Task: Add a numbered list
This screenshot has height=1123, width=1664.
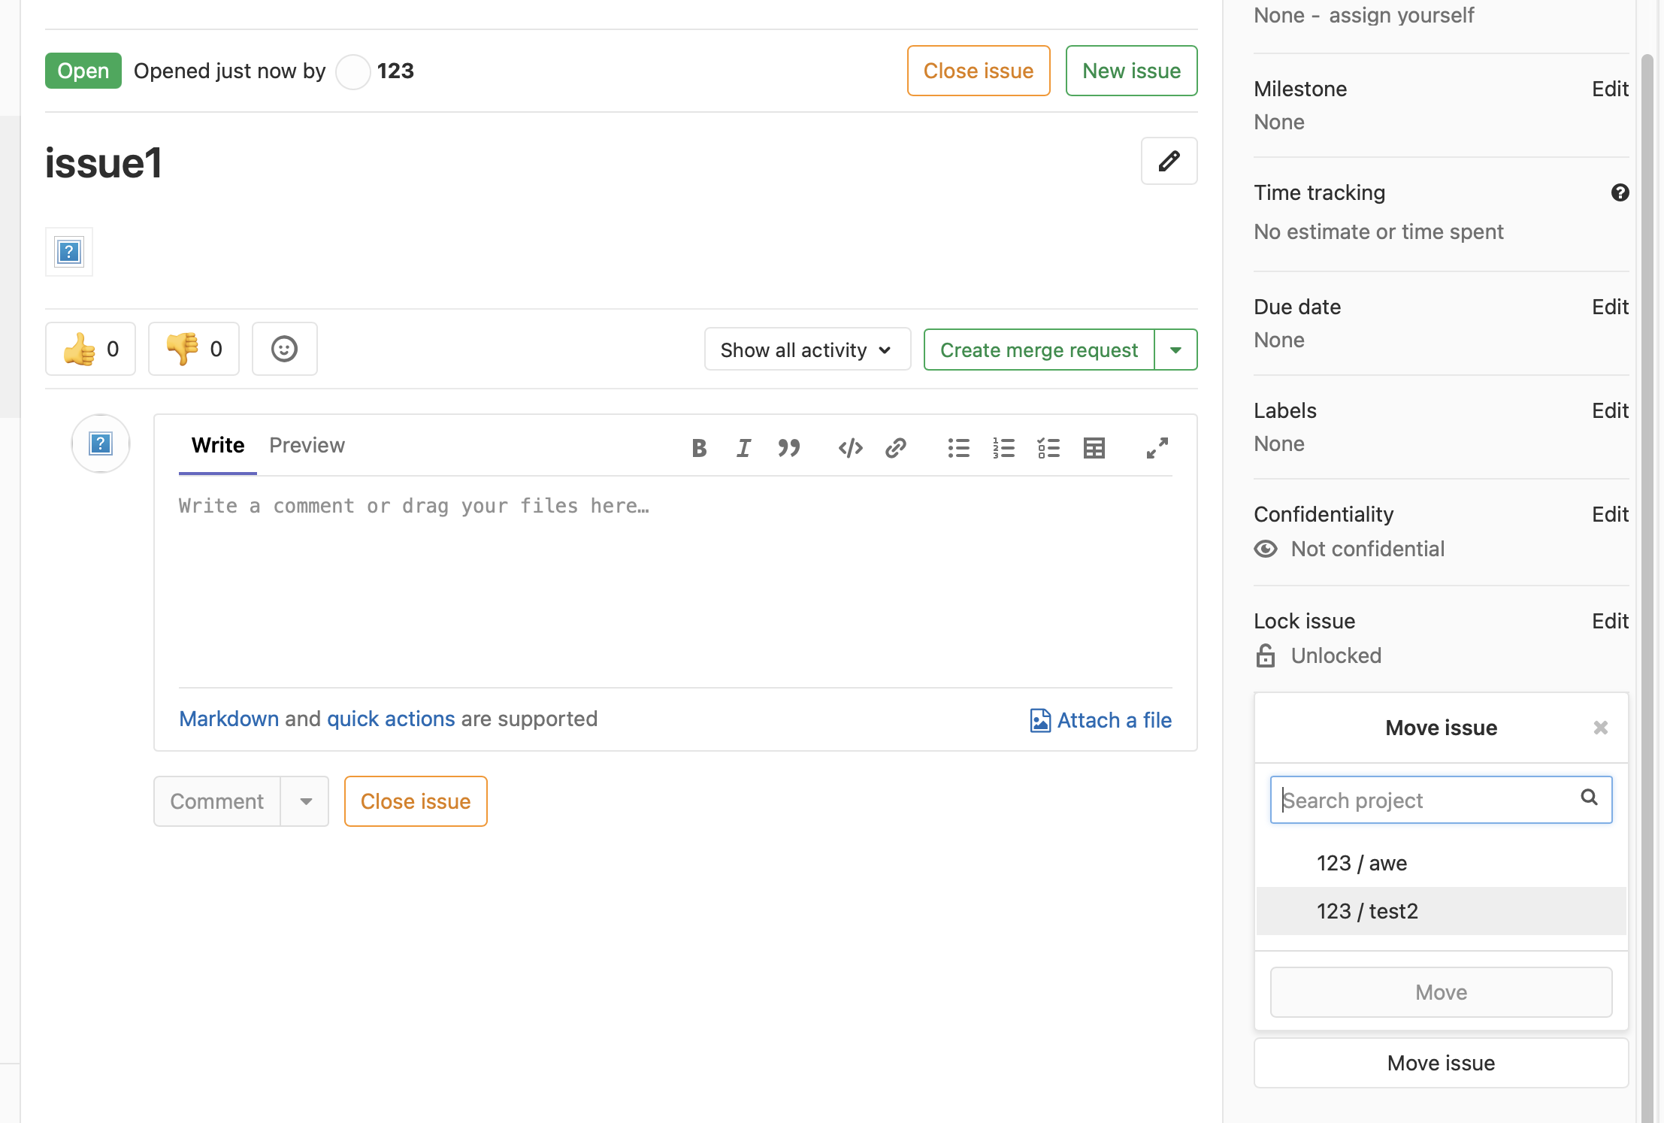Action: [1003, 448]
